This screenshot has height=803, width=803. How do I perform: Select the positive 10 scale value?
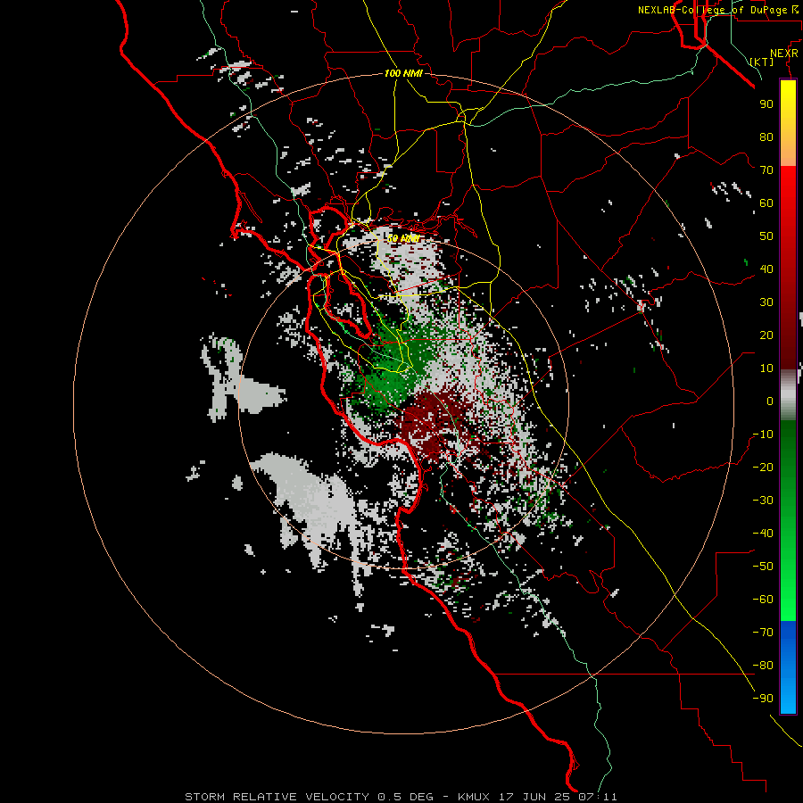tap(766, 368)
